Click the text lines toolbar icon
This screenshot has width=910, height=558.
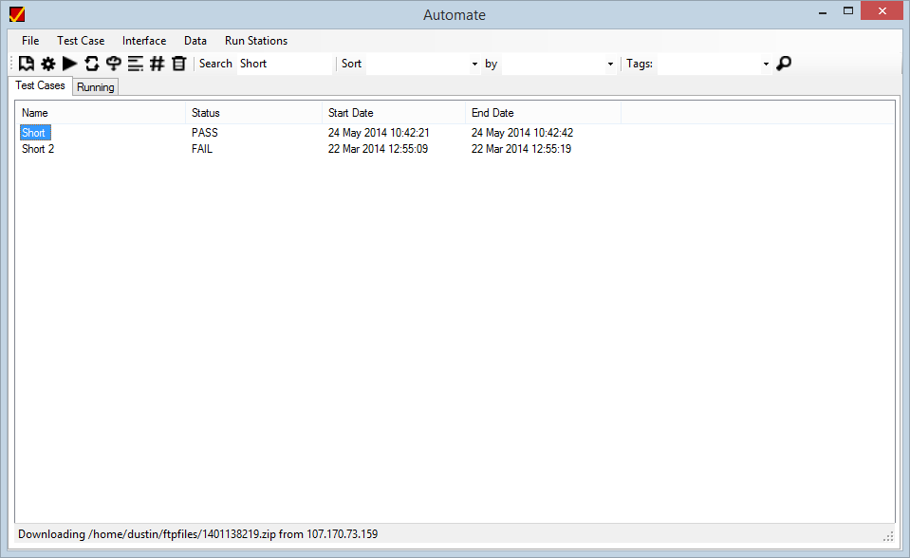(x=136, y=64)
